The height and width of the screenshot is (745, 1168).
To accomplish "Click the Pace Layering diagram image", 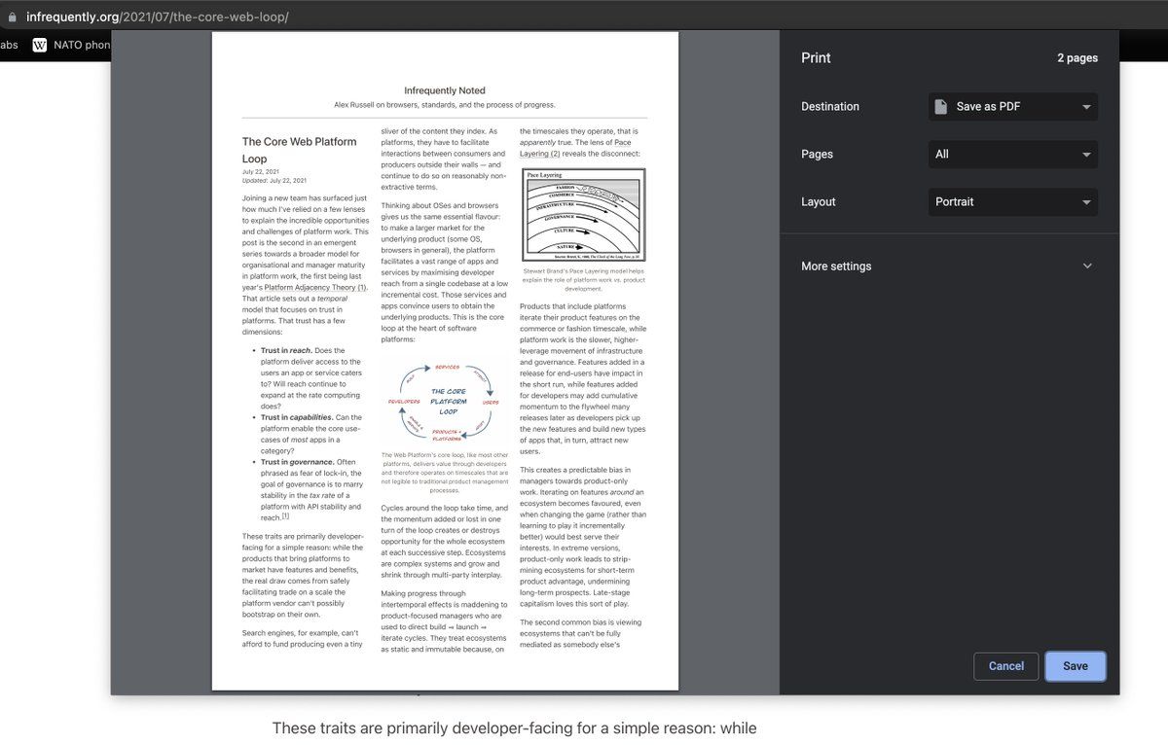I will tap(584, 215).
